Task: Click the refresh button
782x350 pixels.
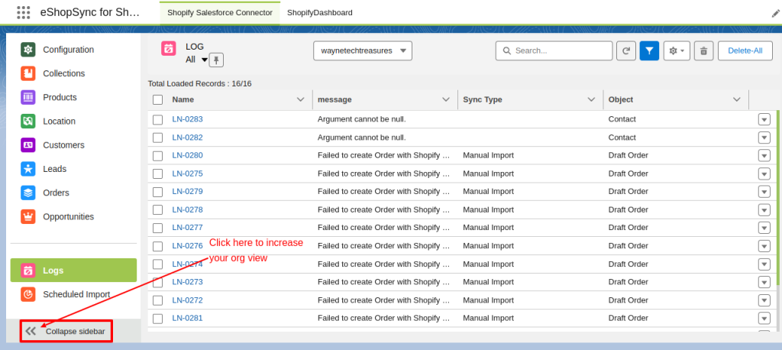Action: point(626,51)
